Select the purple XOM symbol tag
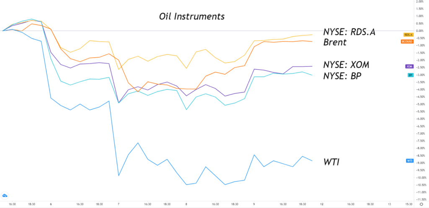 coord(409,66)
